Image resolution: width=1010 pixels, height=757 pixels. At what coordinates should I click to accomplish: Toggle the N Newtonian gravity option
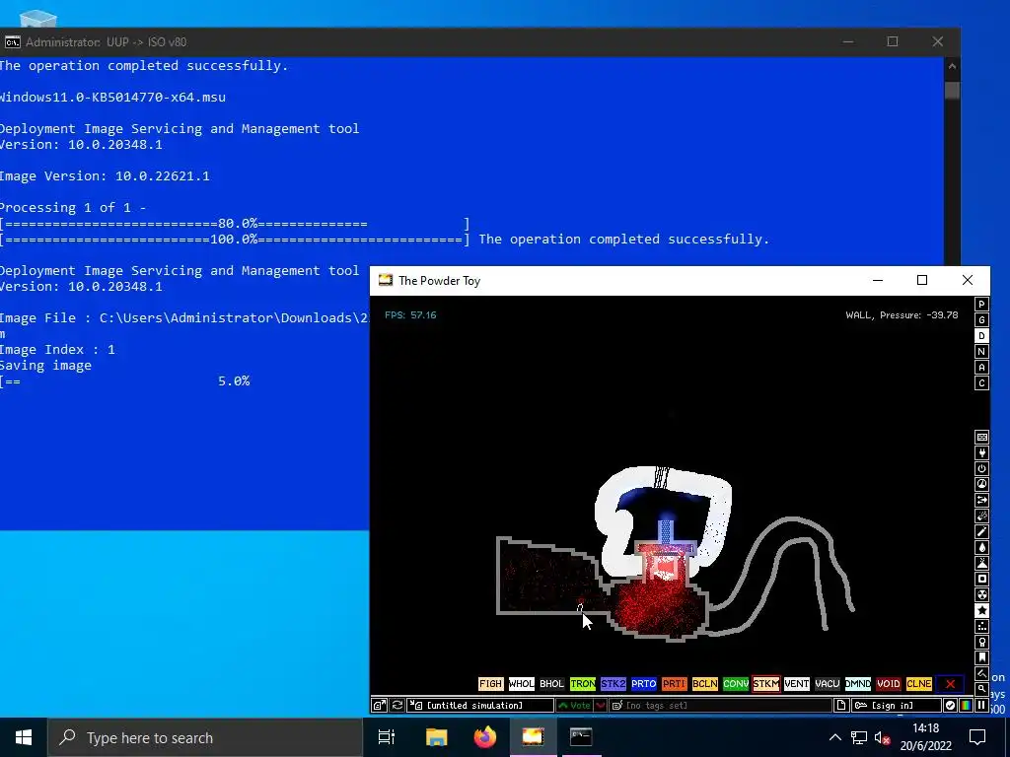point(981,352)
